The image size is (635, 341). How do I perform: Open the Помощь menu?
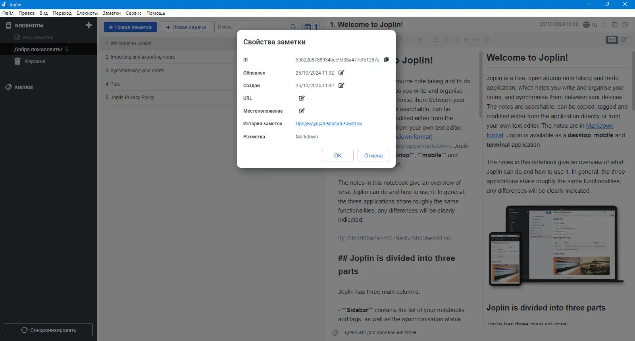tap(156, 13)
